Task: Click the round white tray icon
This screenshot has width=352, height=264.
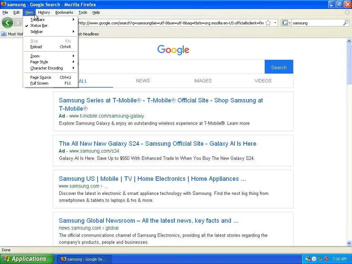Action: 314,259
